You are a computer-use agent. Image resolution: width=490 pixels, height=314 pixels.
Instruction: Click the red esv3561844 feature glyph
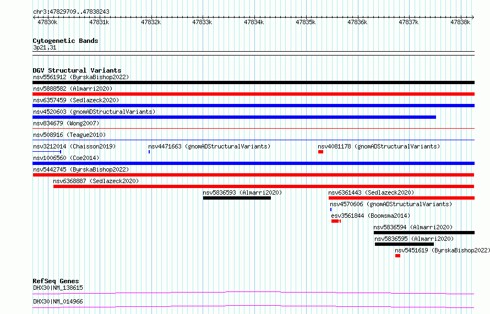coord(336,221)
